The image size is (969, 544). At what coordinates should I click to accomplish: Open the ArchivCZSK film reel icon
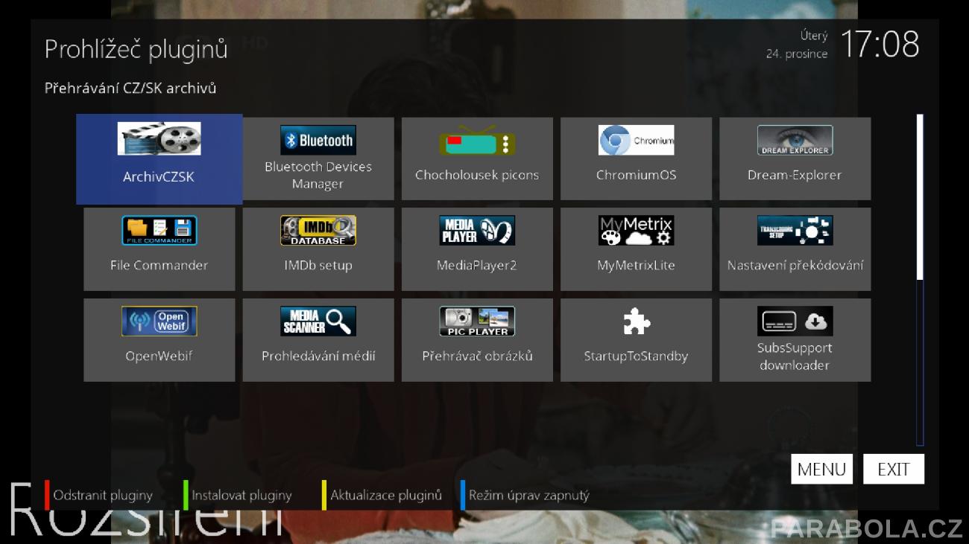click(159, 139)
